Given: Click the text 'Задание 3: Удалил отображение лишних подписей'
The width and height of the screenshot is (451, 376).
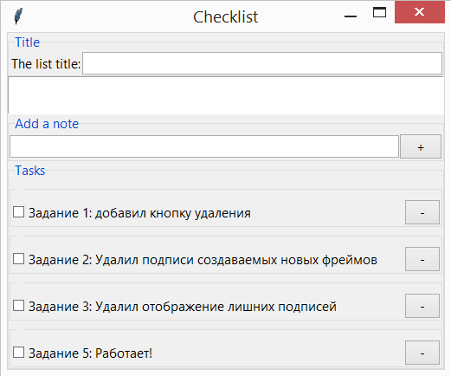Looking at the screenshot, I should [183, 307].
